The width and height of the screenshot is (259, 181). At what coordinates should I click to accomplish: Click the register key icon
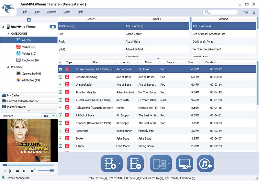(254, 13)
